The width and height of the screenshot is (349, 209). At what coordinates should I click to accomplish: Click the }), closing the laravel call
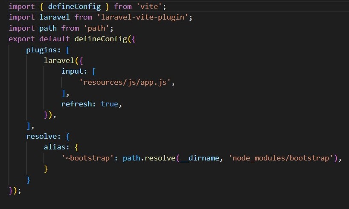click(x=50, y=115)
